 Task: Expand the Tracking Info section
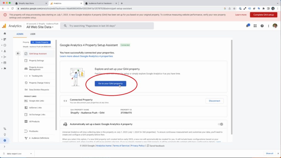click(30, 76)
